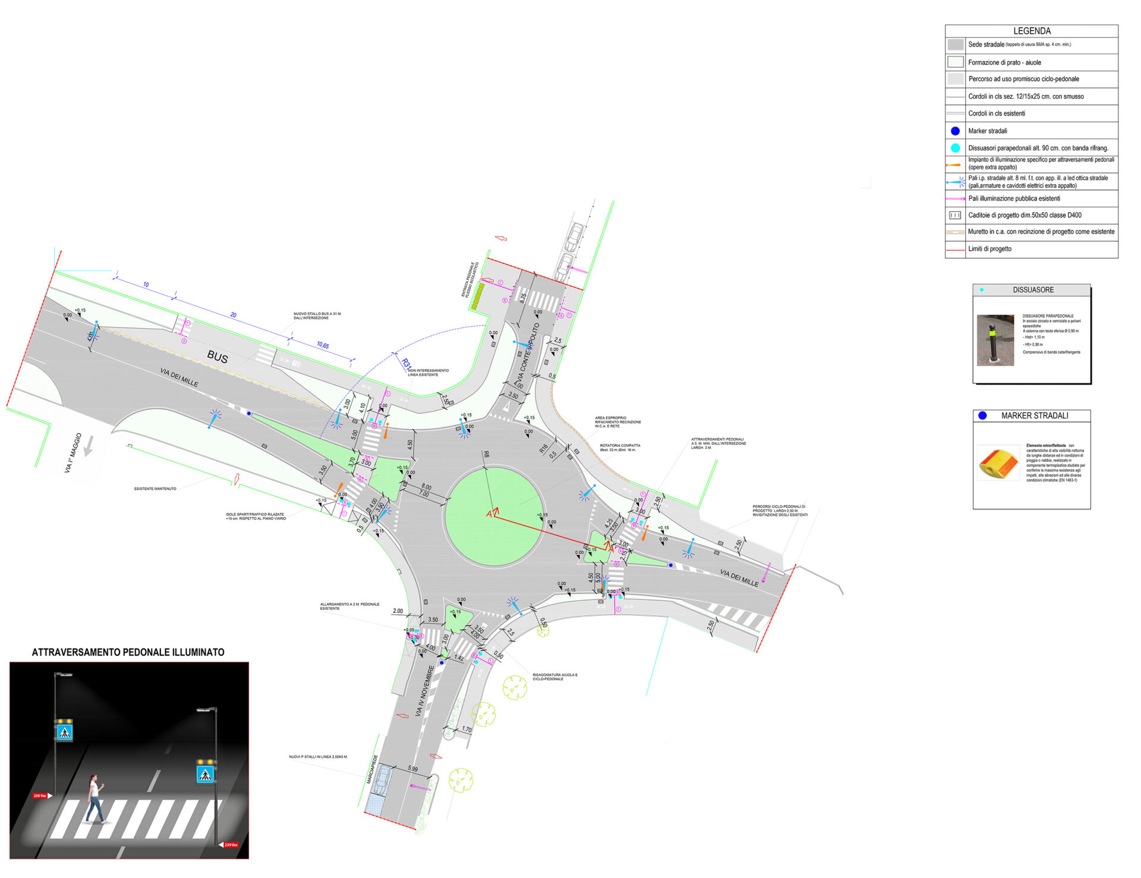Click the LEGENDA table title
The height and width of the screenshot is (878, 1141).
pyautogui.click(x=1032, y=31)
